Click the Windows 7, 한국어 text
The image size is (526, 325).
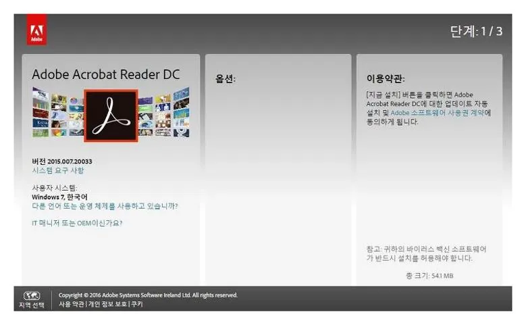(x=59, y=197)
